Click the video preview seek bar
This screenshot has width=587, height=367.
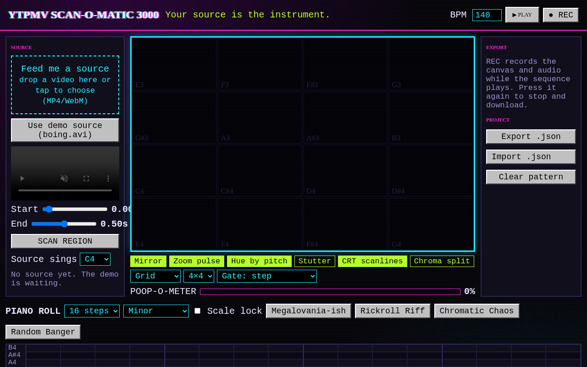pyautogui.click(x=65, y=190)
